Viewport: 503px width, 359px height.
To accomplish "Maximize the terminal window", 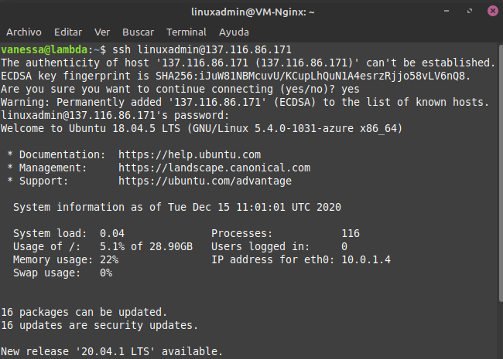I will click(x=470, y=12).
